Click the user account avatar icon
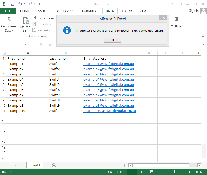This screenshot has width=207, height=175. point(204,11)
